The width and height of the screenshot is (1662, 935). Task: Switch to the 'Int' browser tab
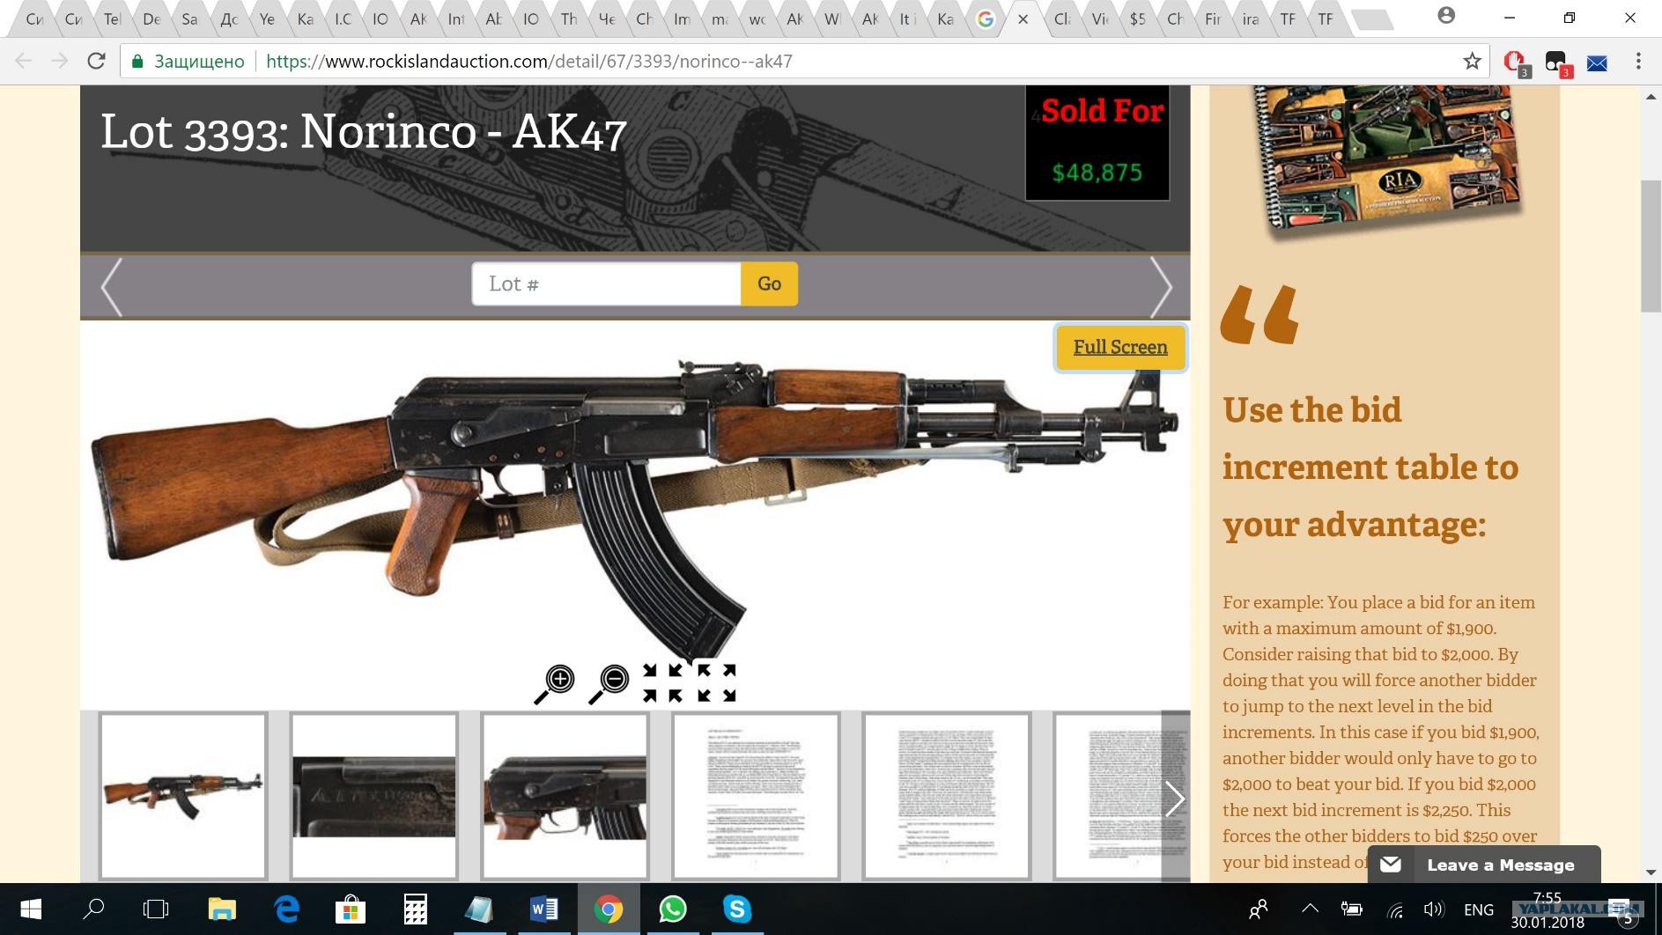tap(455, 18)
